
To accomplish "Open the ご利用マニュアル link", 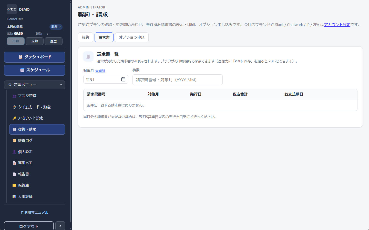I will click(x=35, y=213).
